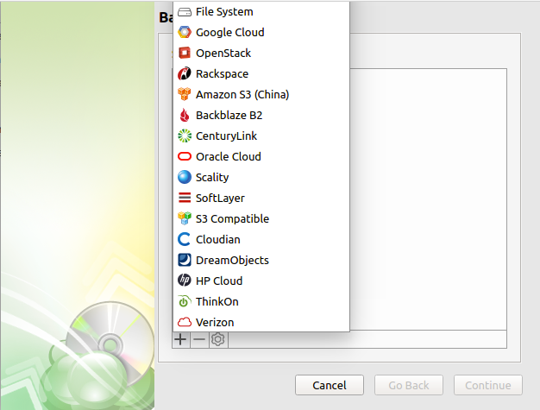This screenshot has width=540, height=410.
Task: Click the Cancel button
Action: (x=330, y=385)
